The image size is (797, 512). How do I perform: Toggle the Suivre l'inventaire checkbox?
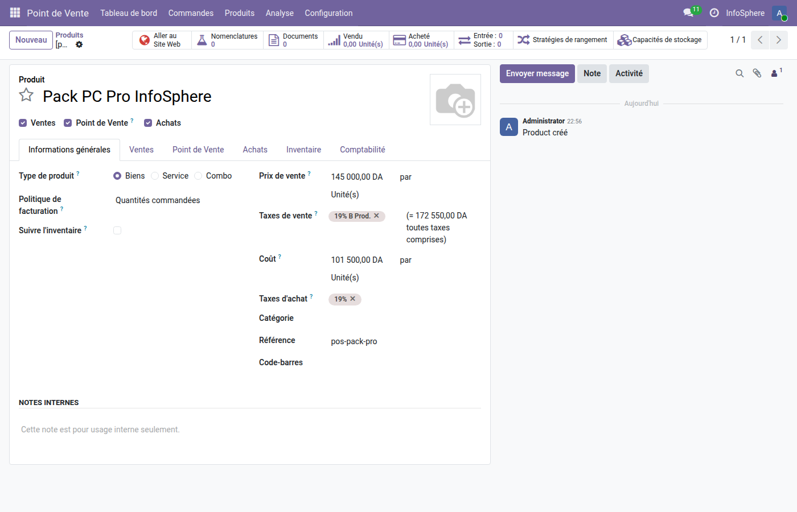pos(117,230)
